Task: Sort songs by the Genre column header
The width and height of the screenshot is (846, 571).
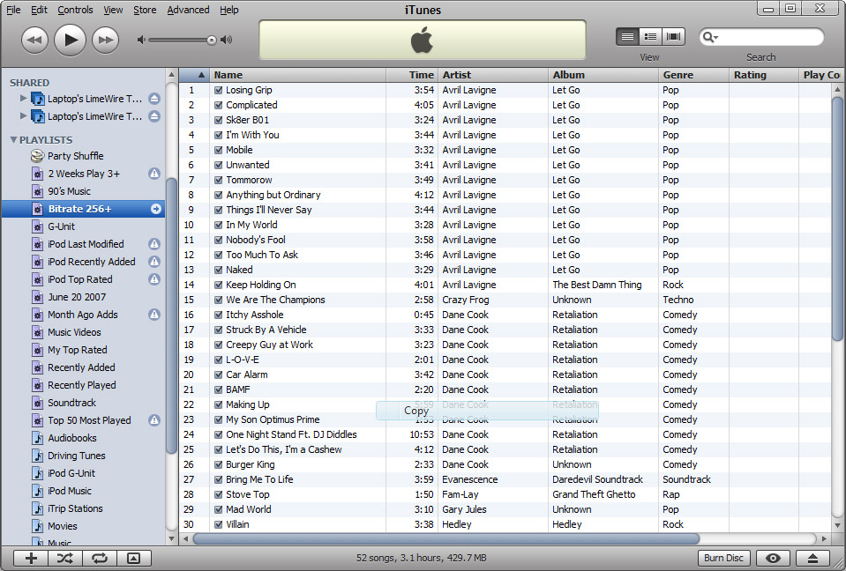Action: 694,75
